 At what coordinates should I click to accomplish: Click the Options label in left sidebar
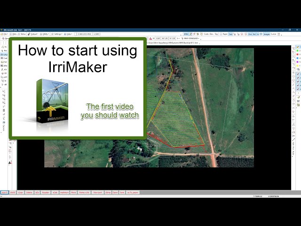pyautogui.click(x=4, y=128)
